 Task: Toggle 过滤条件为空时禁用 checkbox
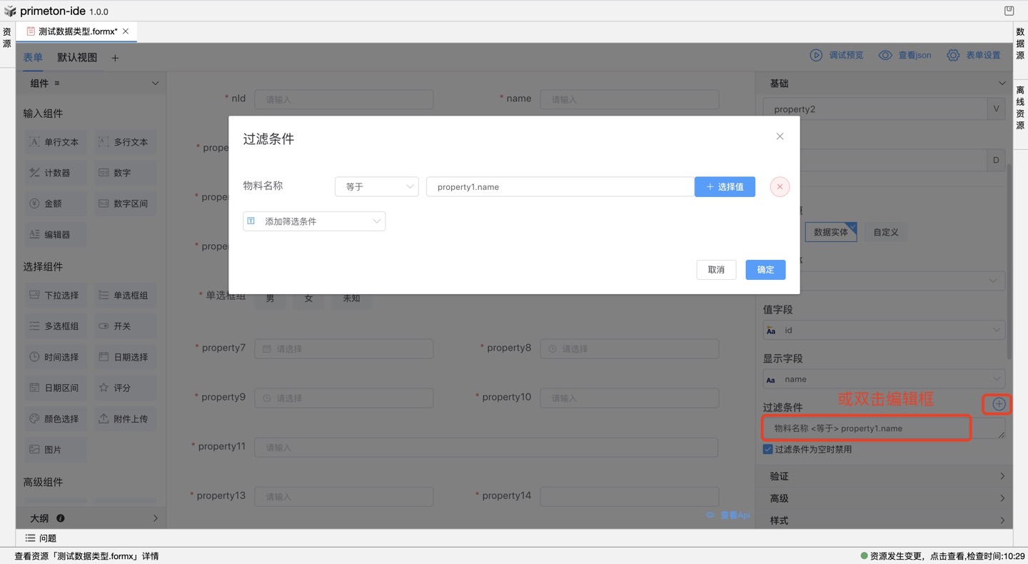[x=768, y=450]
